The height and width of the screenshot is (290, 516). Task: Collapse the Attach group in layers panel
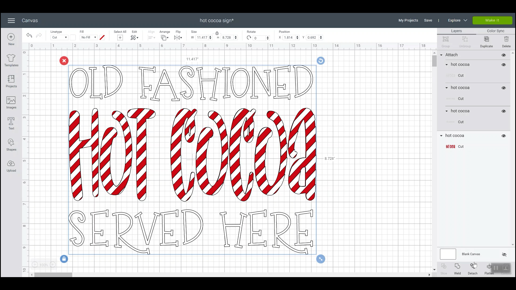click(x=442, y=55)
